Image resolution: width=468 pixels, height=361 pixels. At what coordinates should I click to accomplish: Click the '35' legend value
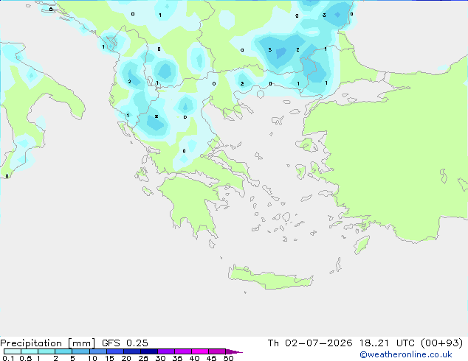pyautogui.click(x=178, y=358)
